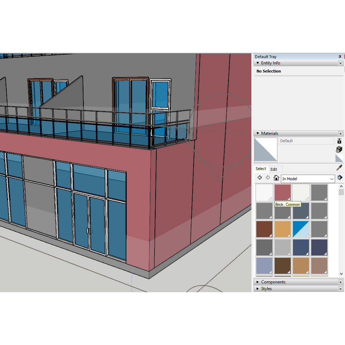Close the Entity Info panel
Screen dimensions: 345x345
coord(340,63)
